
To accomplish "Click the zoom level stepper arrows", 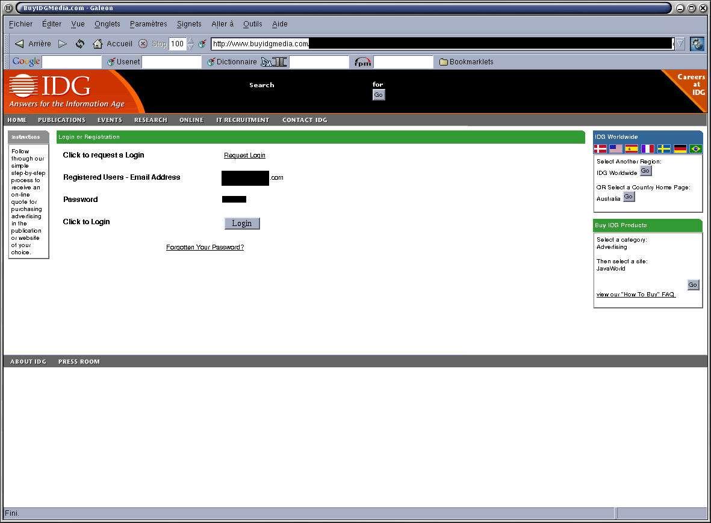I will tap(191, 43).
